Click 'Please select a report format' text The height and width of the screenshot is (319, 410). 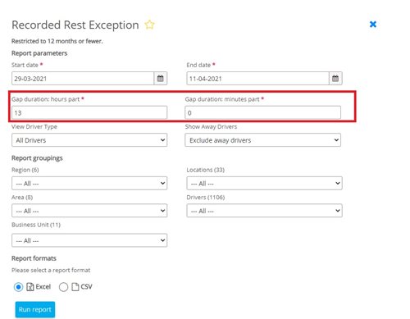(51, 271)
